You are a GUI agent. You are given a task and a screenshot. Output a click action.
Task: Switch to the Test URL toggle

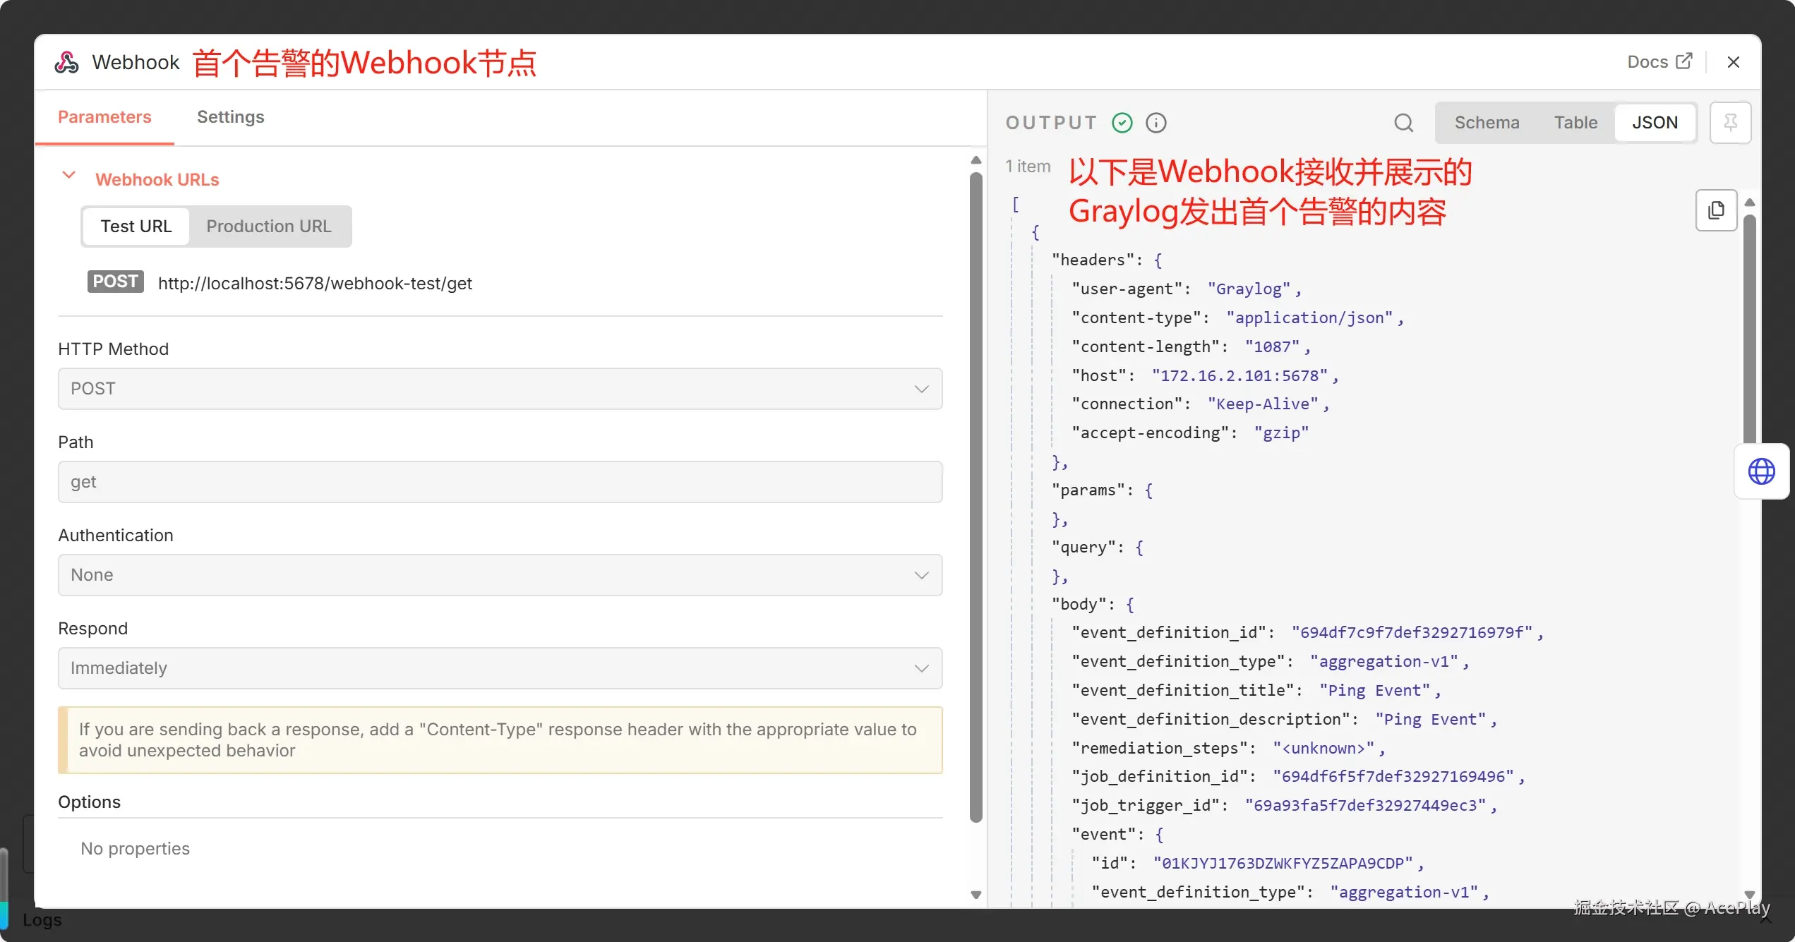click(136, 227)
